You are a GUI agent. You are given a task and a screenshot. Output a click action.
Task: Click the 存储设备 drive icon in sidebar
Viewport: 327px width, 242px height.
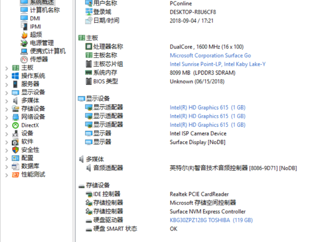pyautogui.click(x=15, y=109)
